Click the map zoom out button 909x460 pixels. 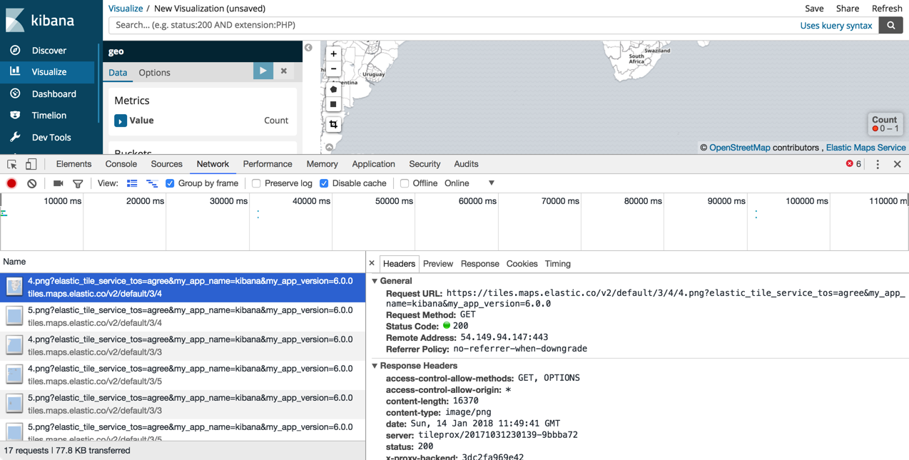[x=333, y=69]
